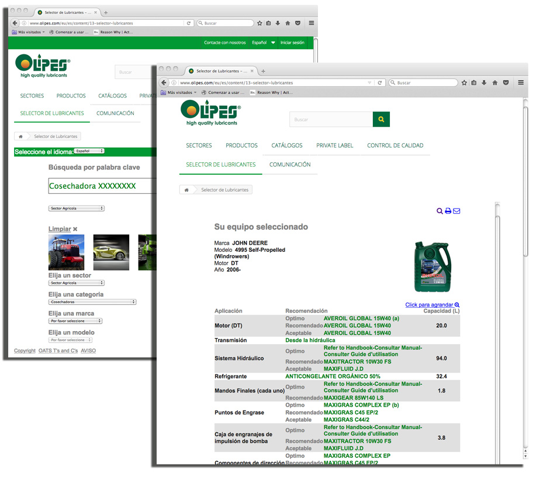Open the COMUNICACIÓN menu in the front window

pos(290,165)
